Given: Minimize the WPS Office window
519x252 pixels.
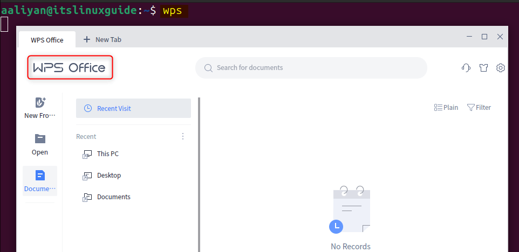Looking at the screenshot, I should click(x=469, y=37).
